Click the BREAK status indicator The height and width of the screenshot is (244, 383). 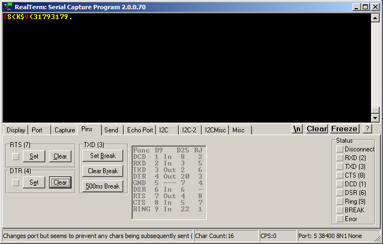coord(340,210)
